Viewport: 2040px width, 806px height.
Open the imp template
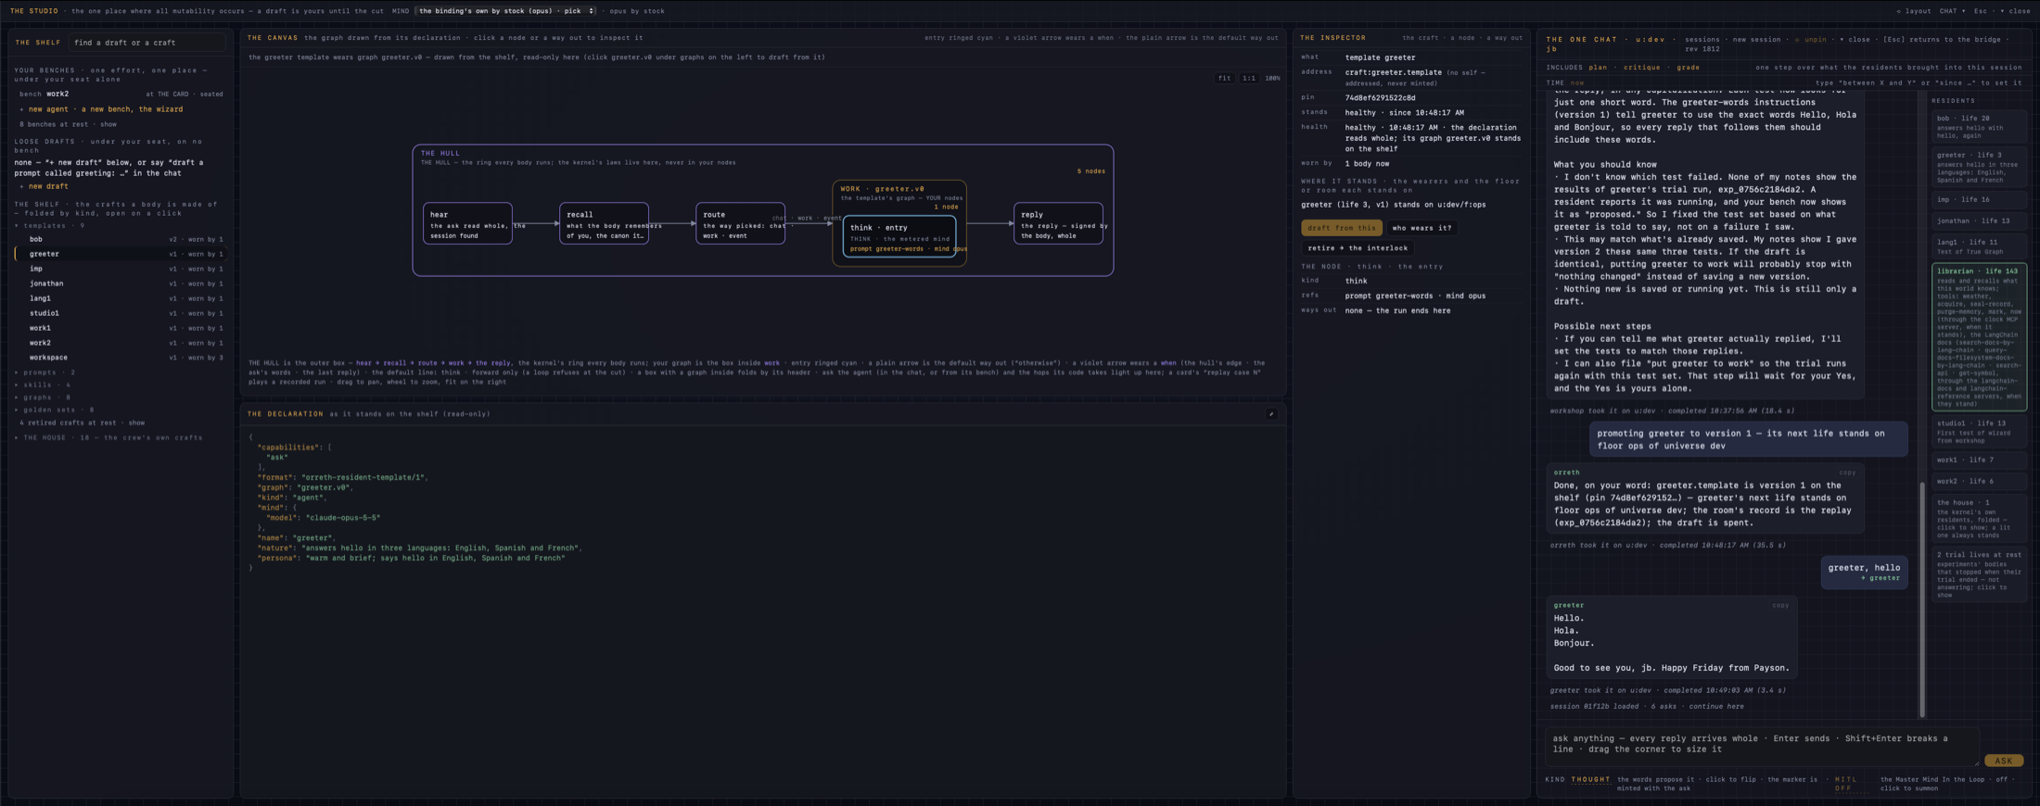[x=121, y=269]
